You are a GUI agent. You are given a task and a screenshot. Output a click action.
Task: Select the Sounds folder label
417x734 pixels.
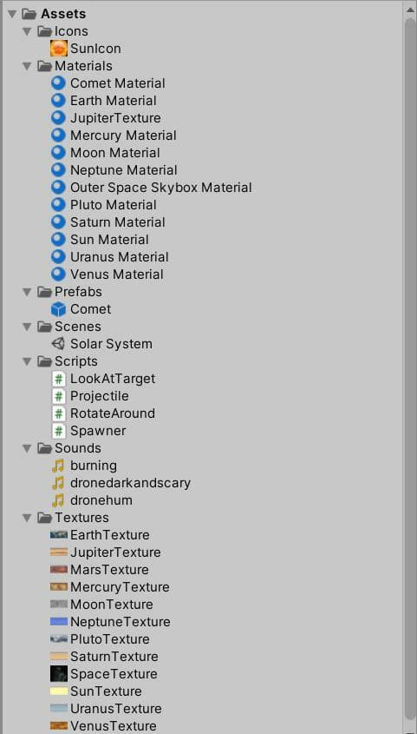coord(77,448)
